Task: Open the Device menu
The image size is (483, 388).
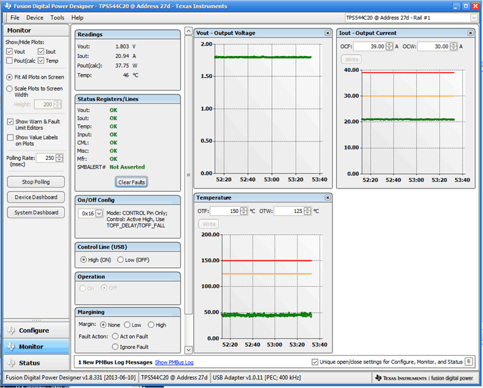Action: coord(35,18)
